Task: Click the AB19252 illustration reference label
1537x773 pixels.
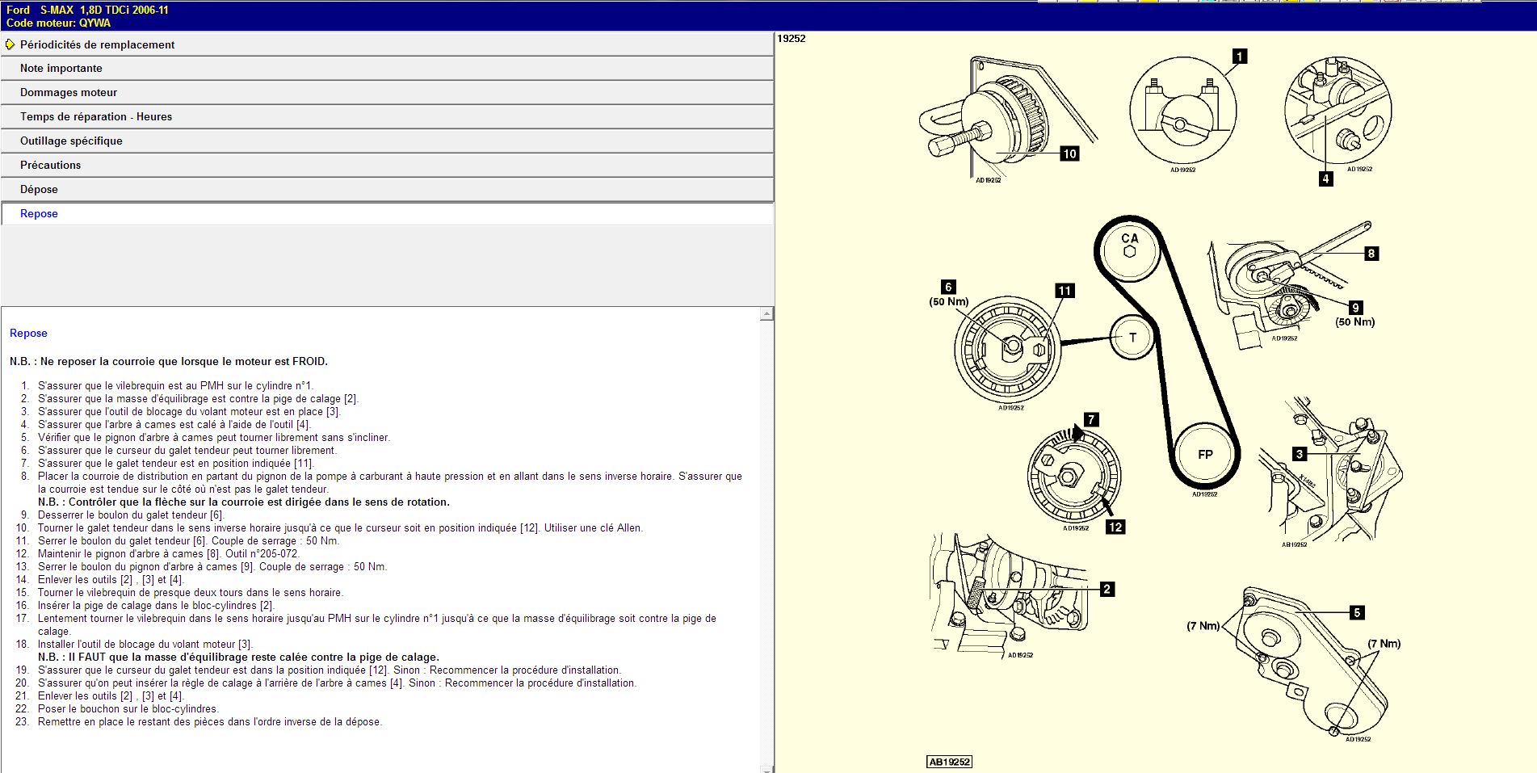Action: pyautogui.click(x=949, y=762)
